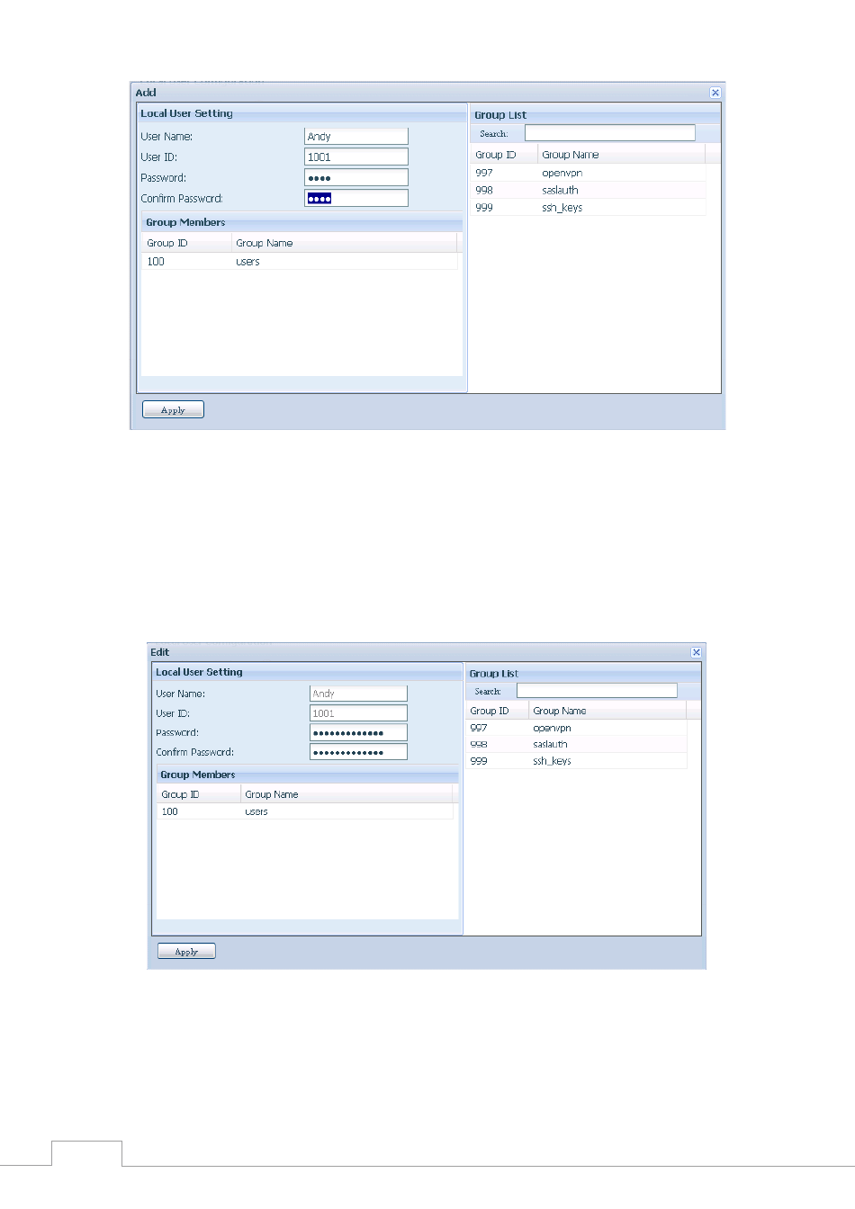This screenshot has height=1209, width=855.
Task: Focus the User ID field in Add dialog
Action: (x=356, y=157)
